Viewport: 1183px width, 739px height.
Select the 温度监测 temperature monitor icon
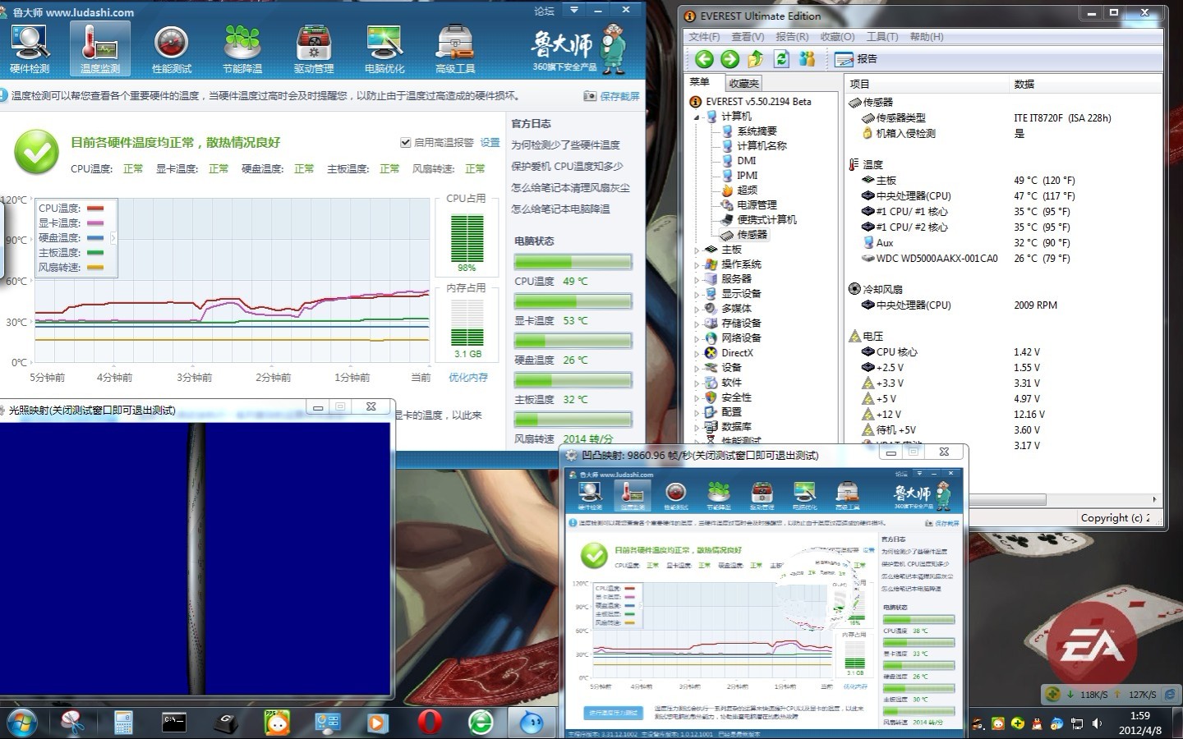100,48
